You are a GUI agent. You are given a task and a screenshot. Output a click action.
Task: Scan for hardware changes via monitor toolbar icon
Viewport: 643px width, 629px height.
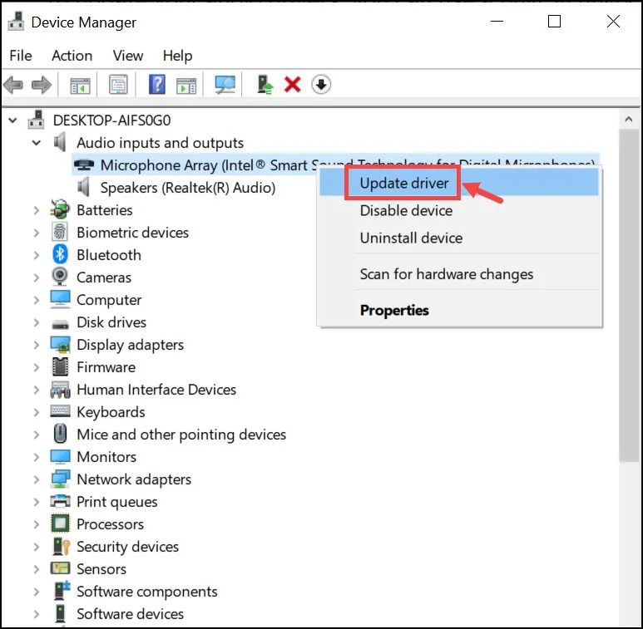225,85
